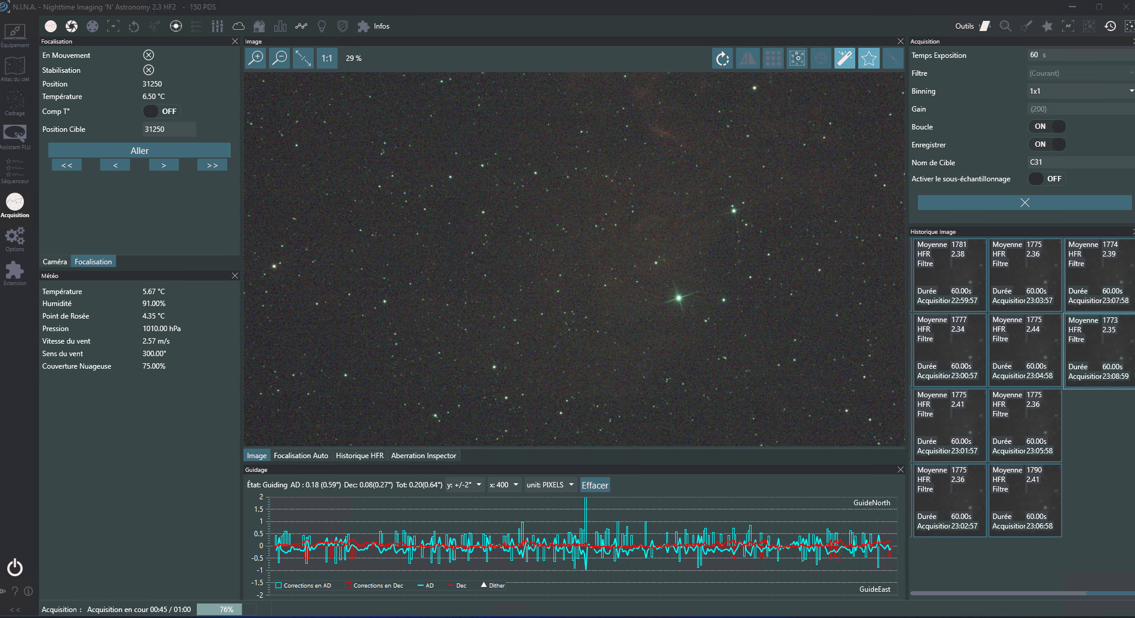Toggle the Comp T° switch
Image resolution: width=1135 pixels, height=618 pixels.
tap(161, 112)
